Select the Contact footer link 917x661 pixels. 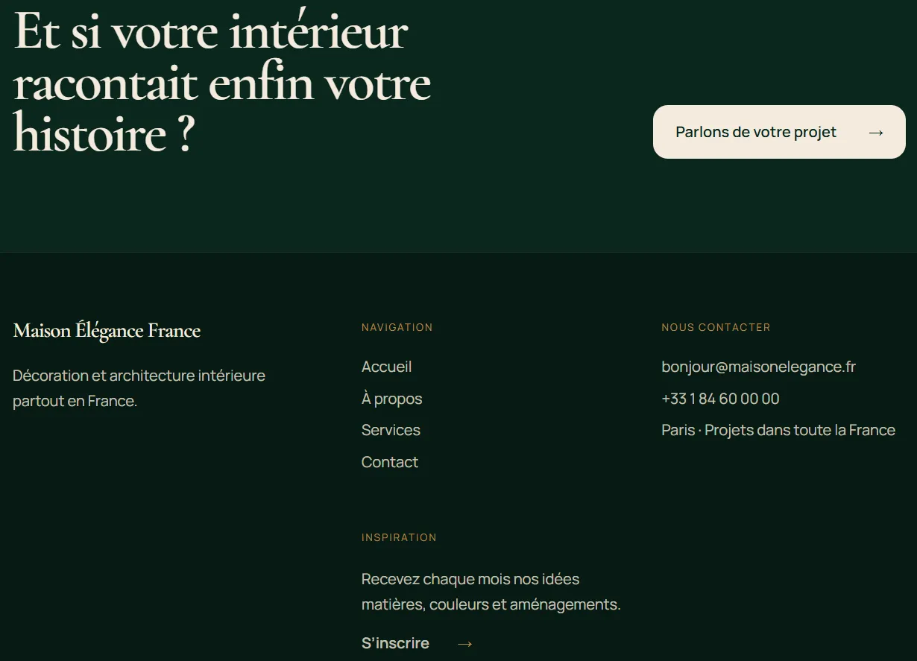tap(389, 462)
